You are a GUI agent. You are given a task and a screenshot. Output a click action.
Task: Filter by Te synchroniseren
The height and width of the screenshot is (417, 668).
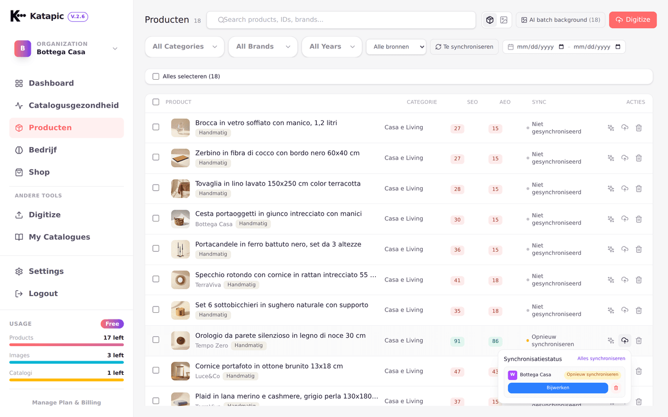[x=464, y=47]
